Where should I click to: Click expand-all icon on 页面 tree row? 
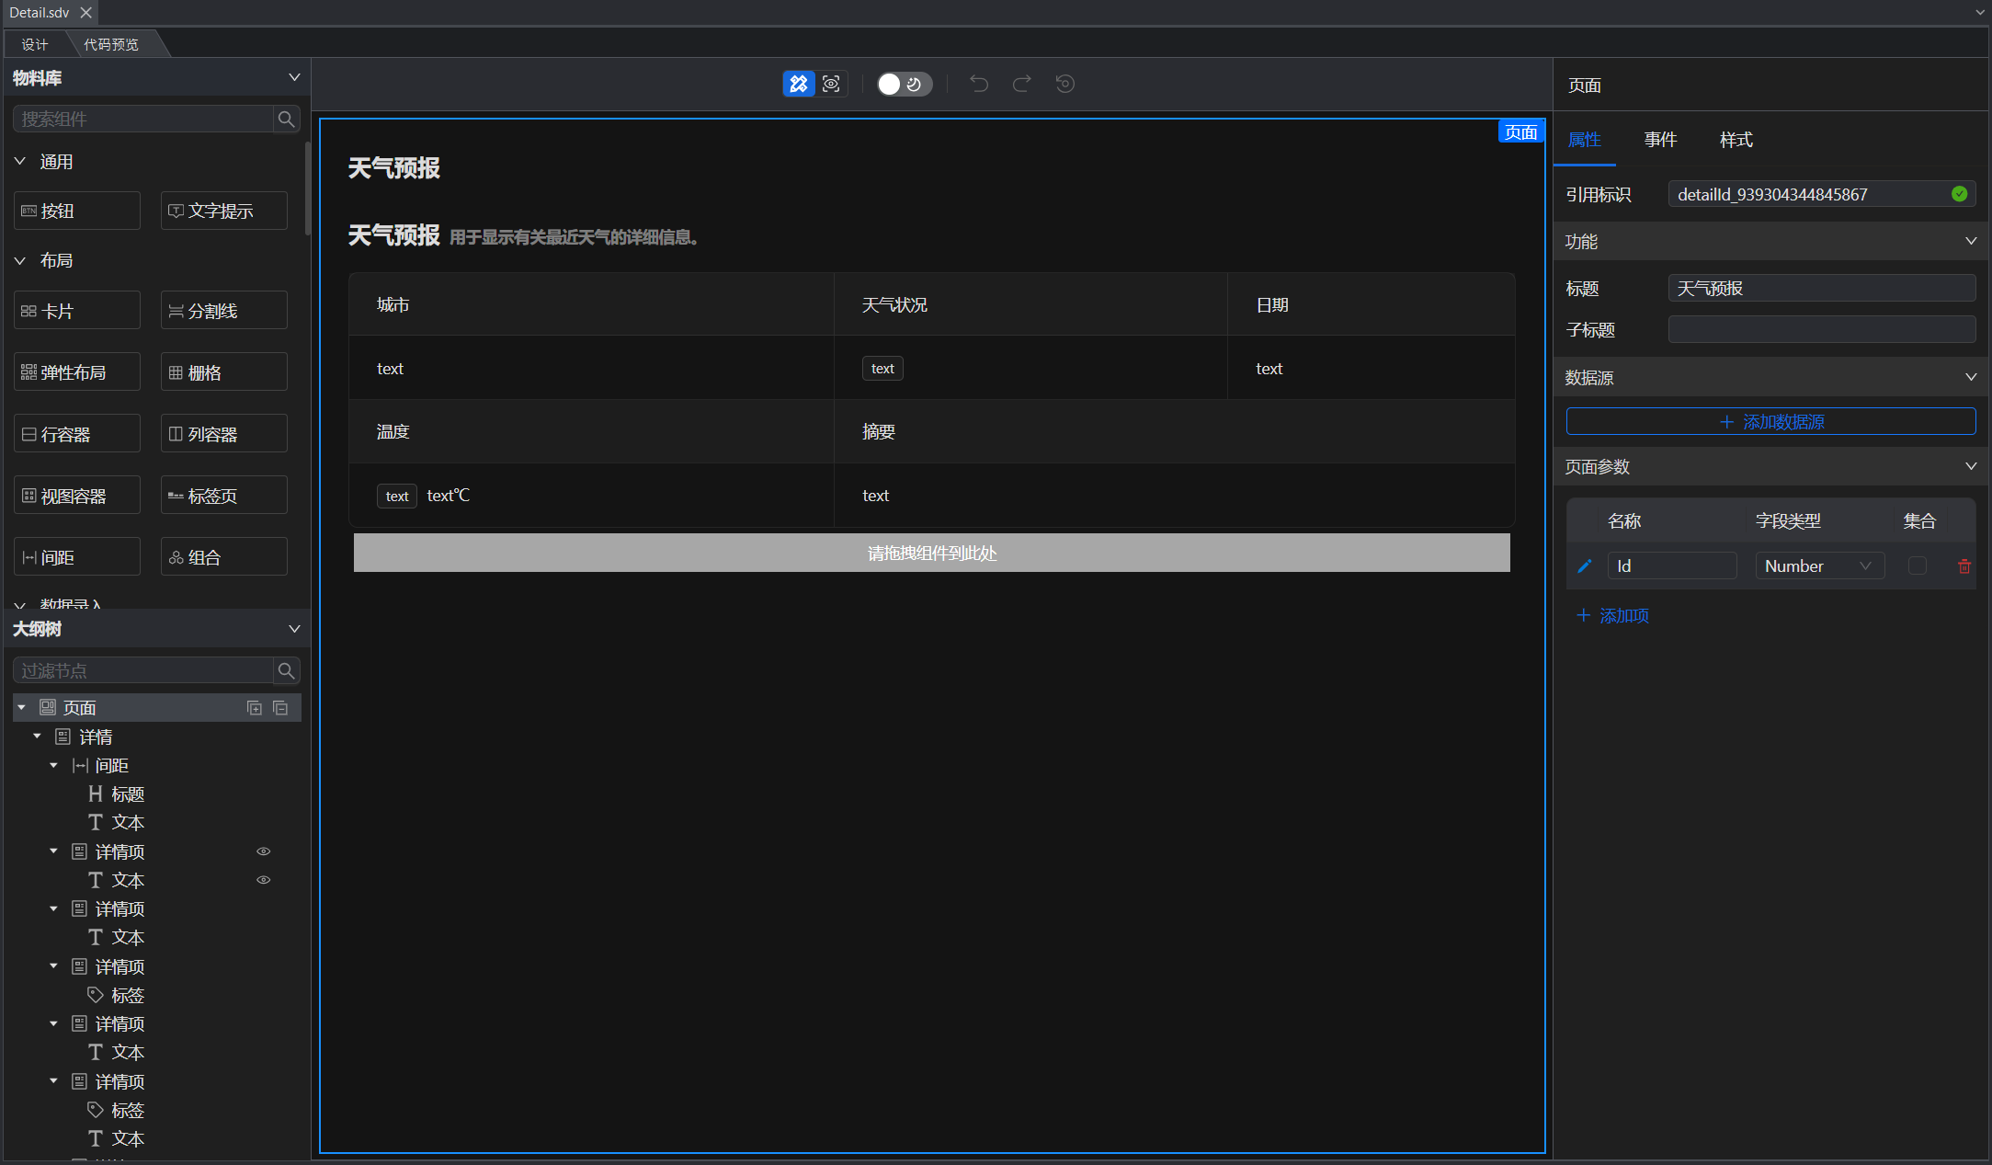[x=255, y=708]
